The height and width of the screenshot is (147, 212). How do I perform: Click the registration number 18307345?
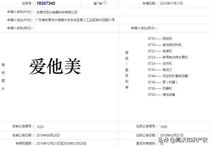46,3
